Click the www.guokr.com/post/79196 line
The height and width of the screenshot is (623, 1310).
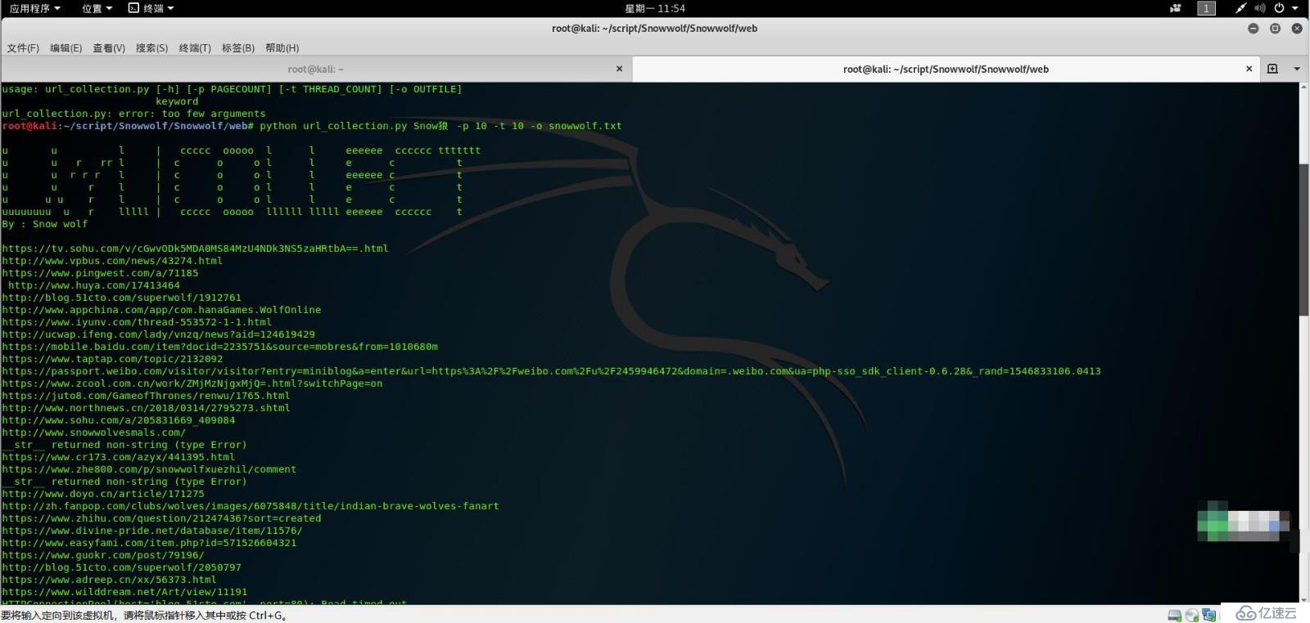point(103,555)
